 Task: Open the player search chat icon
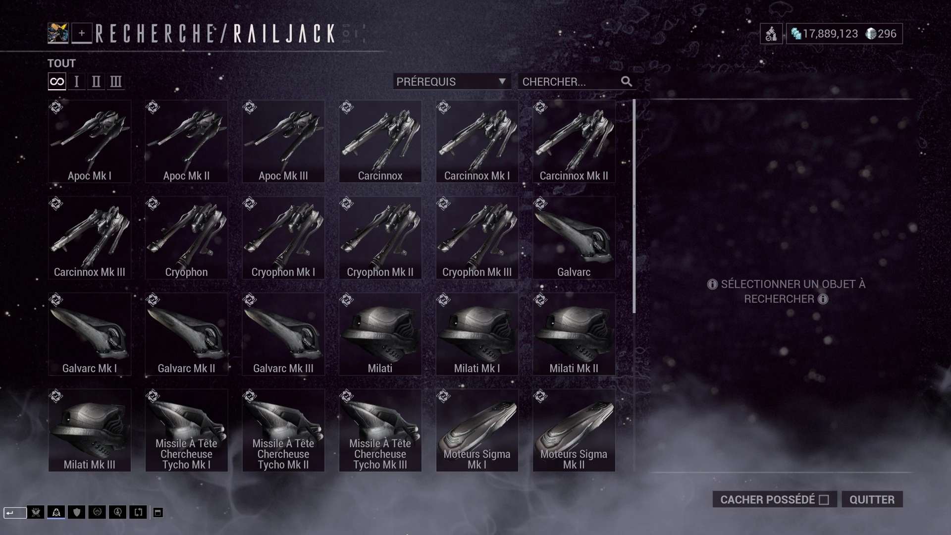click(117, 512)
